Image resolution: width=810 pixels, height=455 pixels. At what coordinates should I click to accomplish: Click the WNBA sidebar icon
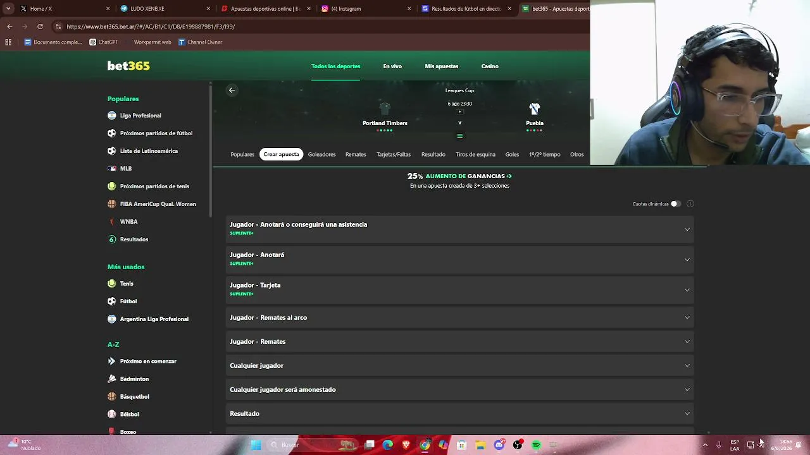(112, 222)
